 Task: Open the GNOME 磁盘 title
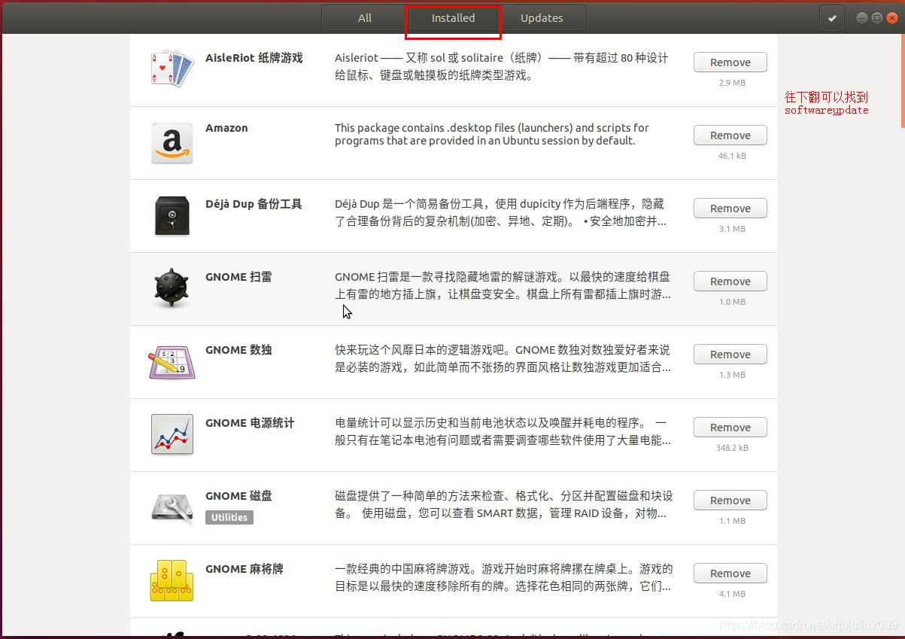click(x=238, y=496)
